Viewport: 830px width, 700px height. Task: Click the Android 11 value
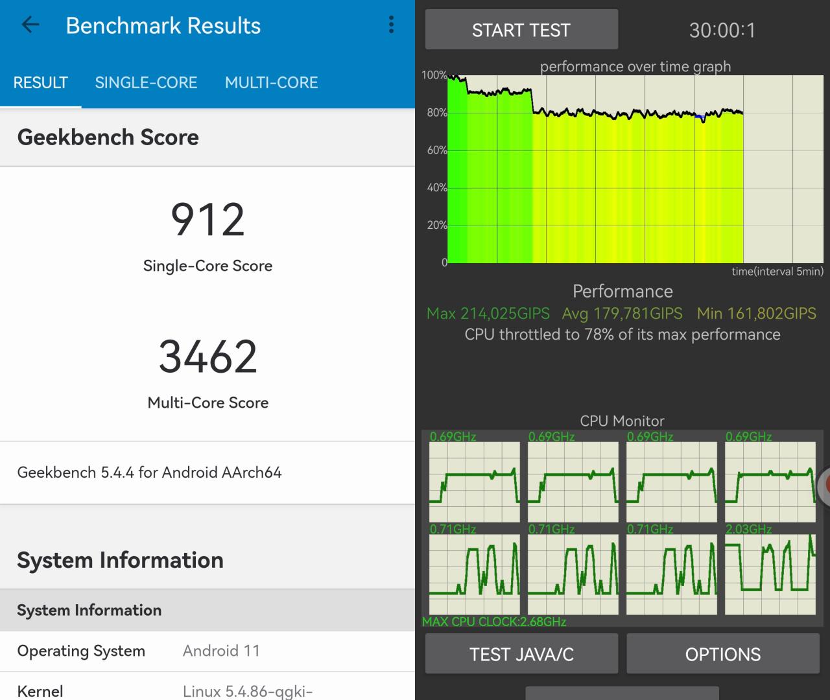(x=221, y=651)
